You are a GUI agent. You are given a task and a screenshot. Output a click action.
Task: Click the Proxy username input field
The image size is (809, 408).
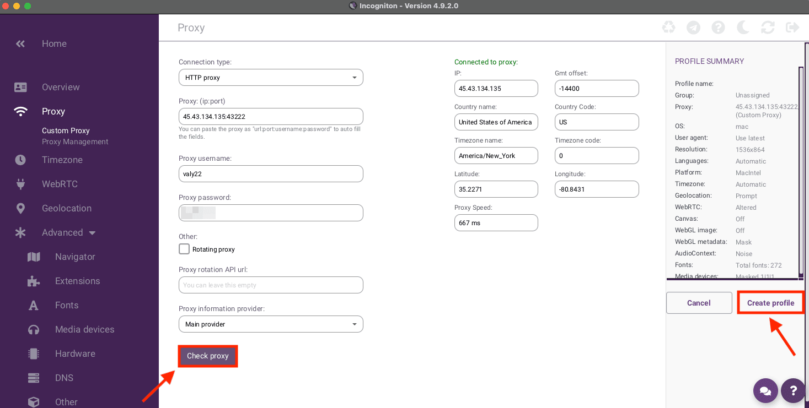click(x=270, y=173)
